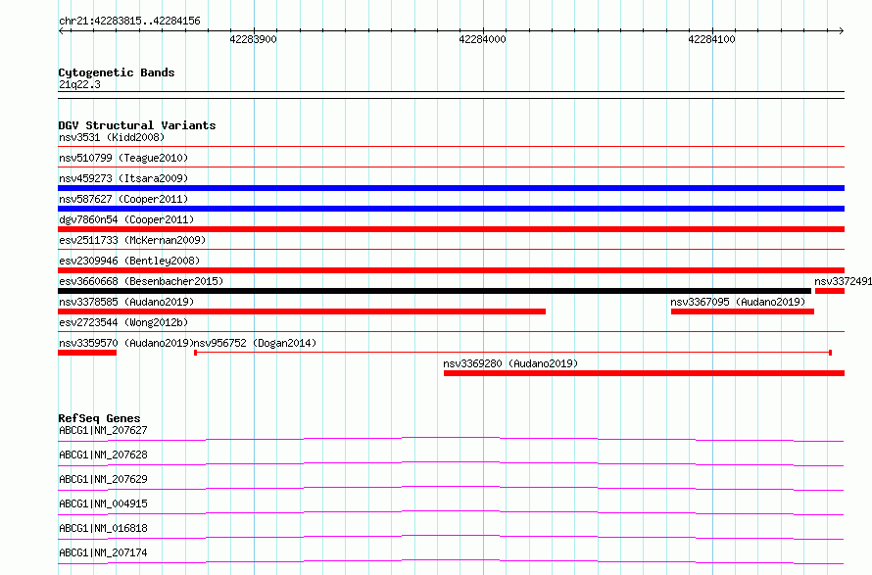Click the RefSeq Genes track title
872x575 pixels.
click(x=99, y=418)
